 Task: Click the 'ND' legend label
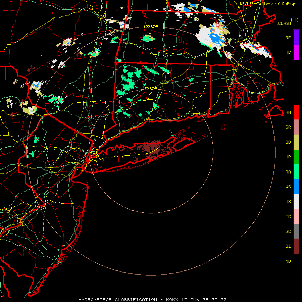[288, 261]
